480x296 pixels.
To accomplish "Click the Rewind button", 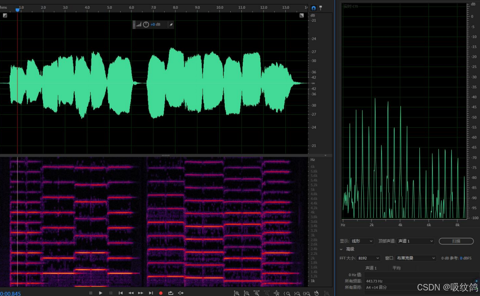I will pyautogui.click(x=131, y=293).
